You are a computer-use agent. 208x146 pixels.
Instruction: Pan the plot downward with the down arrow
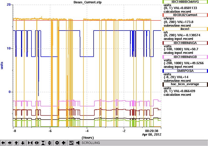23,143
